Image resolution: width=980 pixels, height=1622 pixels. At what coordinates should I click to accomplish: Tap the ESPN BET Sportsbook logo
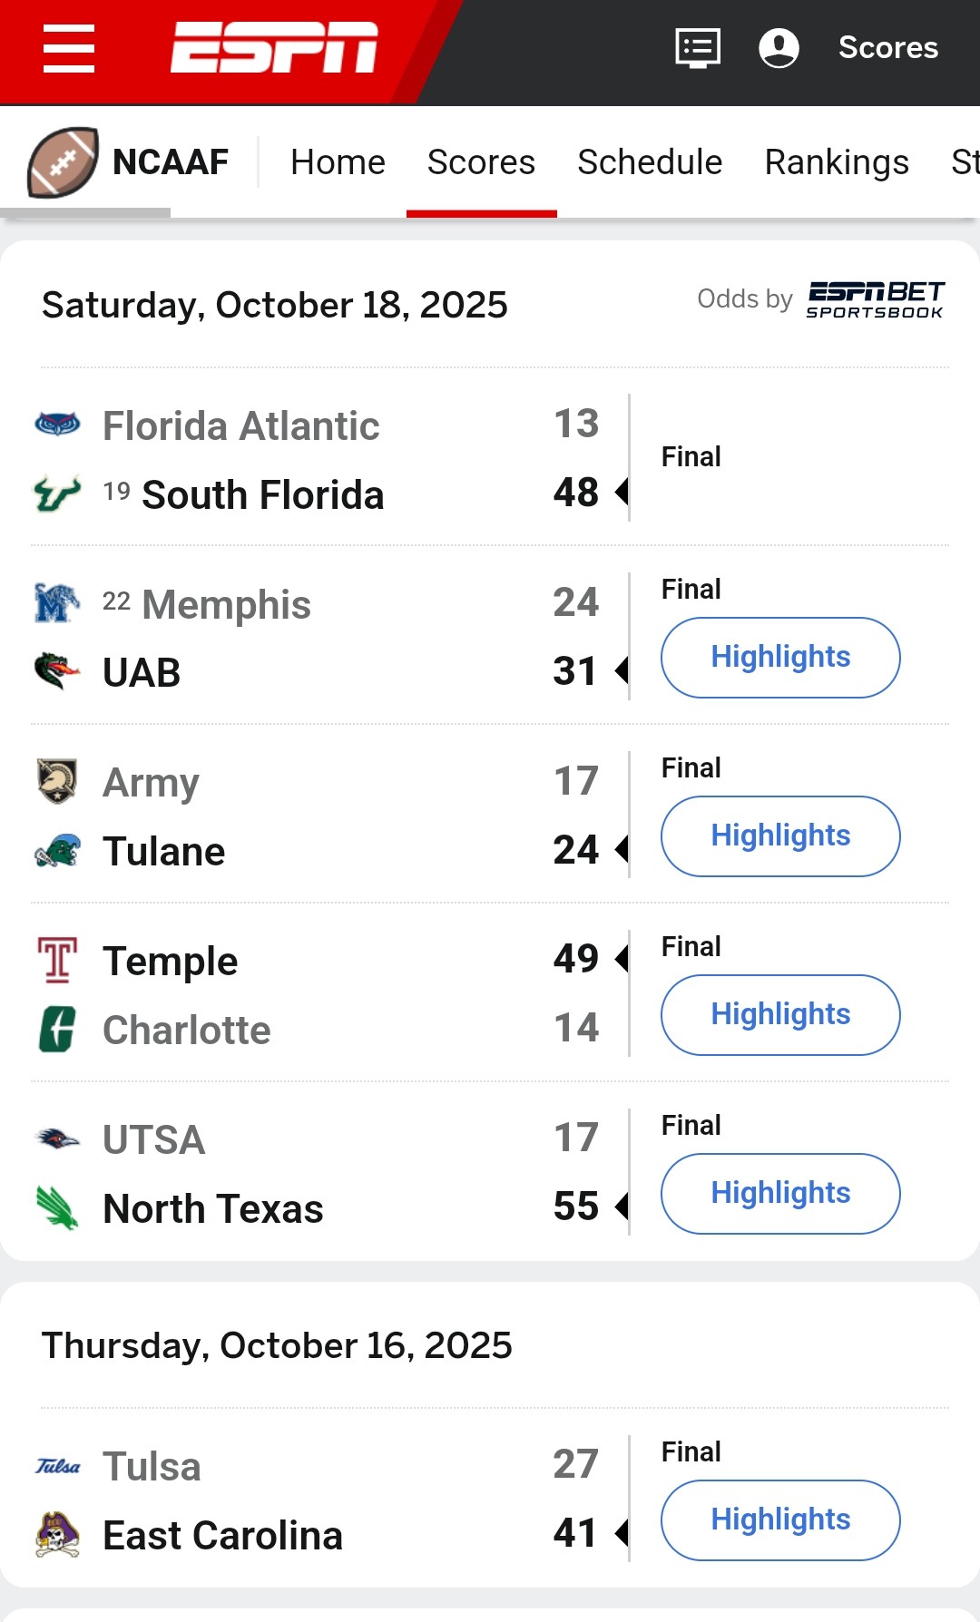(x=875, y=299)
